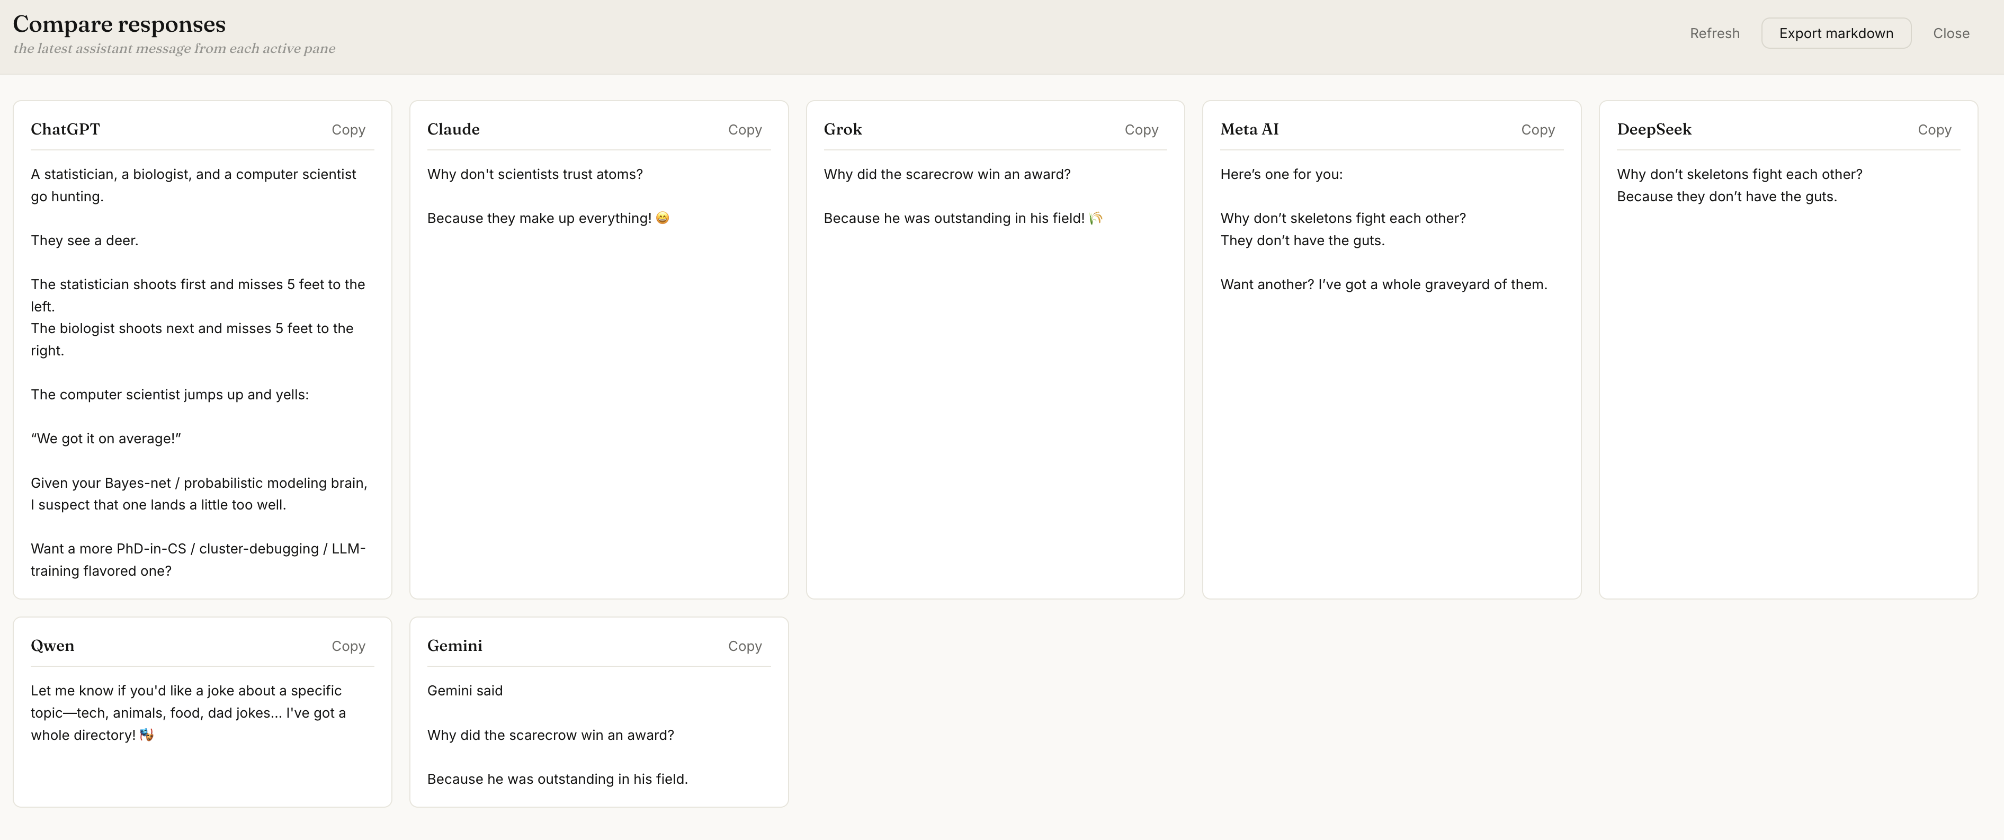The width and height of the screenshot is (2004, 840).
Task: Click the emoji ending Grok's response
Action: click(1096, 219)
